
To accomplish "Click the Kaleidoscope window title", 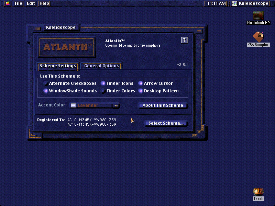I will click(61, 27).
